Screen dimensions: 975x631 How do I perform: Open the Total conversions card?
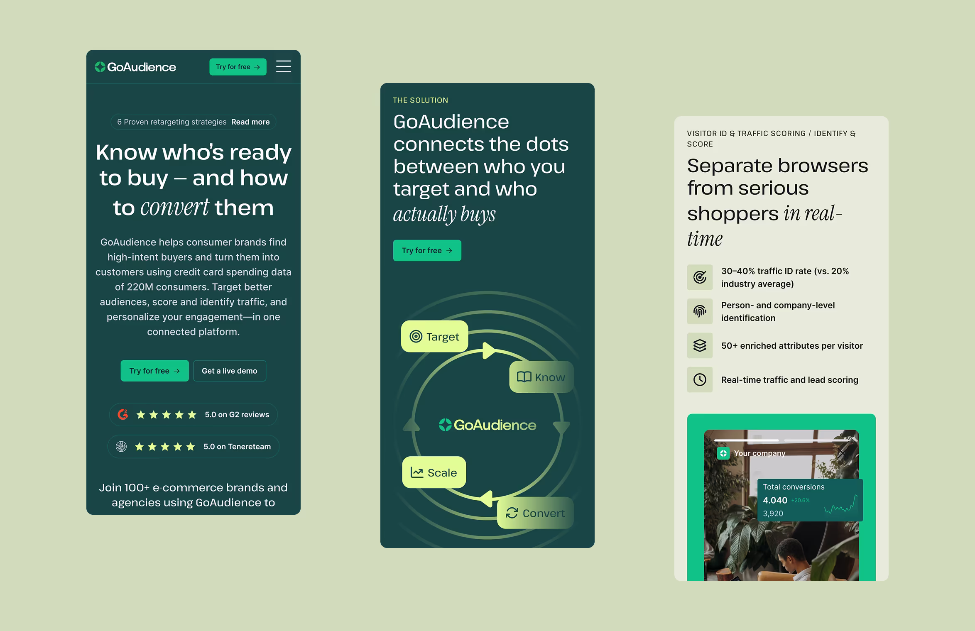coord(810,500)
